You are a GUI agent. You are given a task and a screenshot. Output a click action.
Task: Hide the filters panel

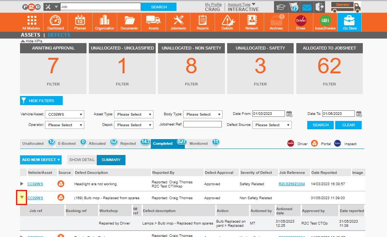[x=41, y=100]
